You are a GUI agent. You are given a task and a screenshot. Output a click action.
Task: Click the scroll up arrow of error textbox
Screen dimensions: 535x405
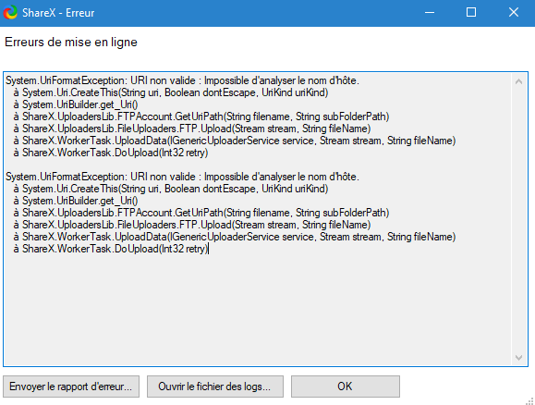(x=519, y=81)
